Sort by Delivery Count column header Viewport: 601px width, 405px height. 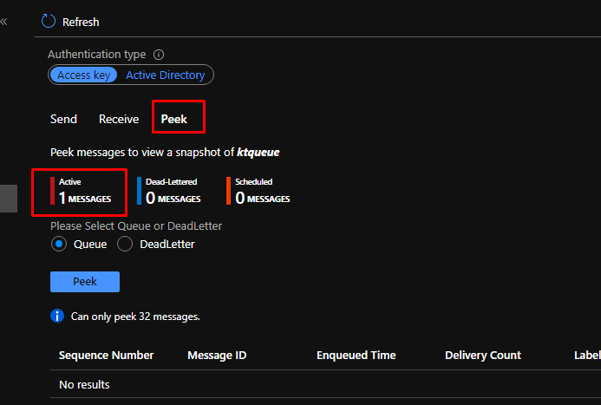click(x=483, y=355)
